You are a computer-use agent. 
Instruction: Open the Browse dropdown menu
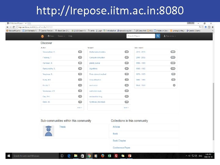pos(61,36)
